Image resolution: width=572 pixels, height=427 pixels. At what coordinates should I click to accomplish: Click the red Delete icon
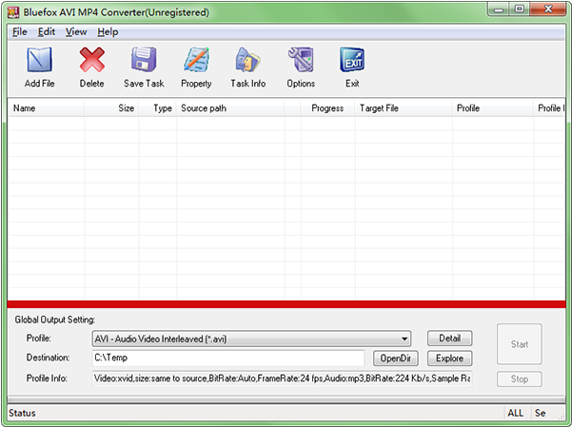point(92,60)
